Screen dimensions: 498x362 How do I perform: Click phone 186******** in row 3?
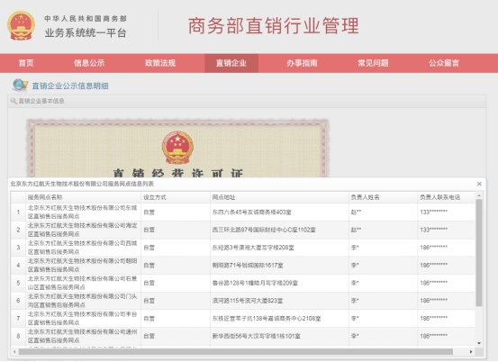click(x=433, y=248)
